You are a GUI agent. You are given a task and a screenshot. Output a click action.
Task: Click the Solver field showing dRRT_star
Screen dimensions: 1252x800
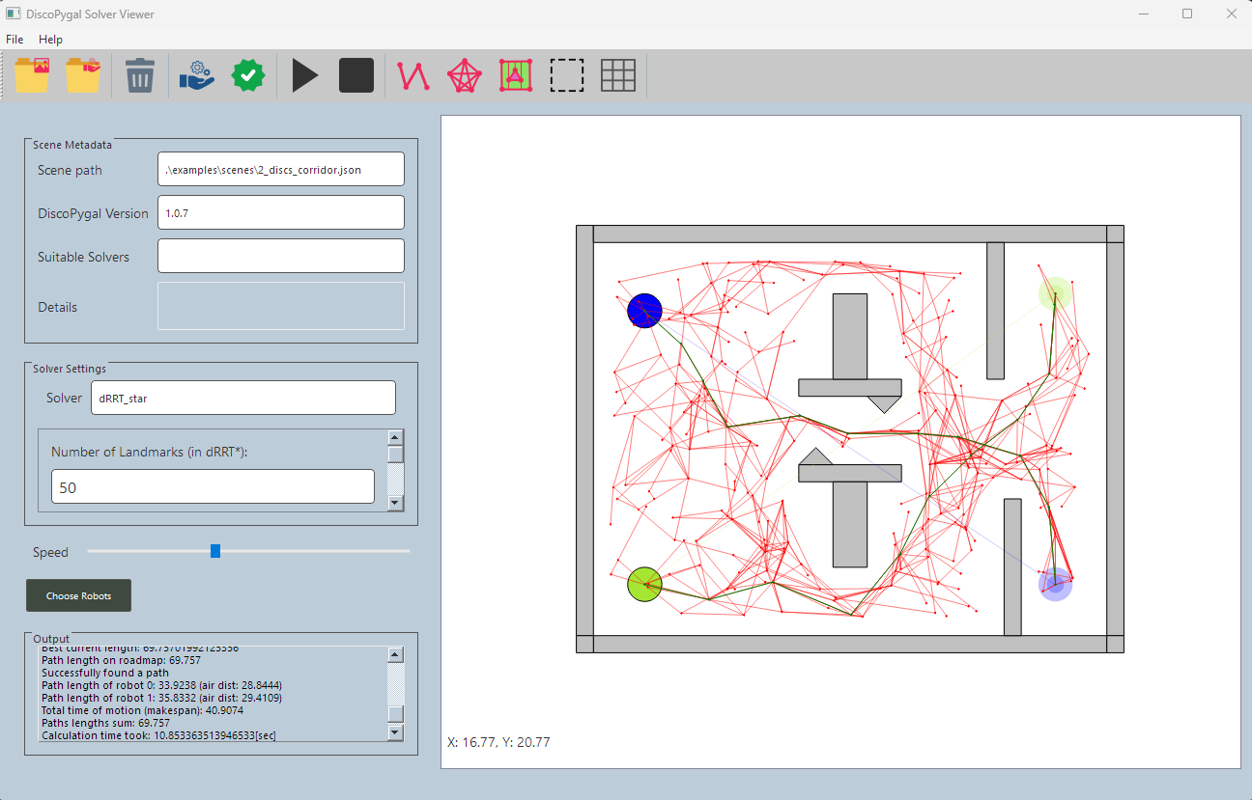[x=243, y=398]
